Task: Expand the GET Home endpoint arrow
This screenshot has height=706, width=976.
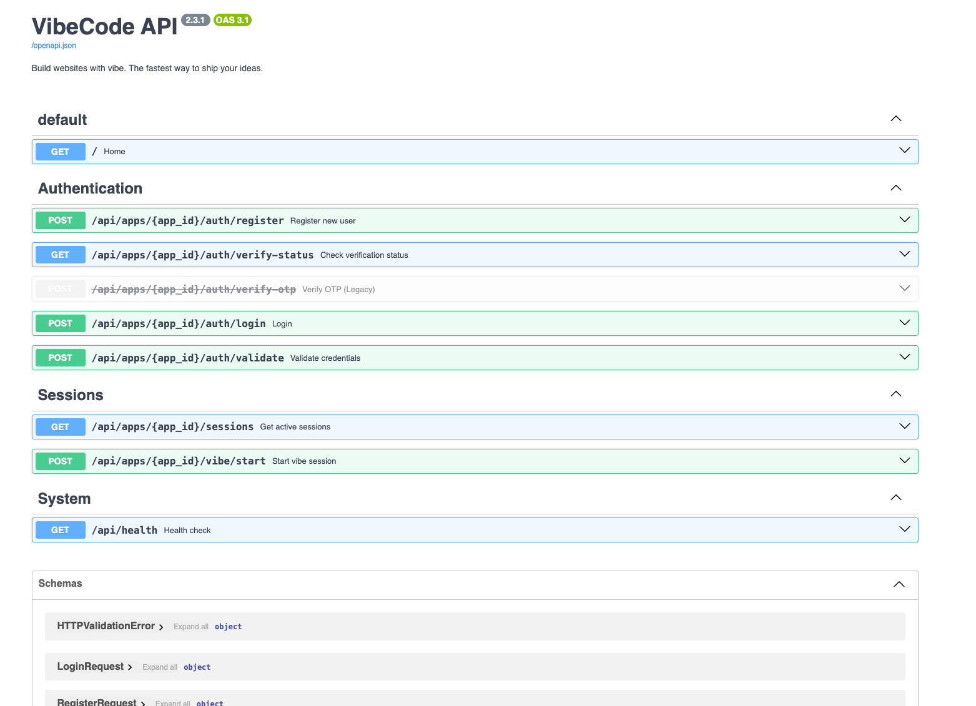Action: (x=904, y=150)
